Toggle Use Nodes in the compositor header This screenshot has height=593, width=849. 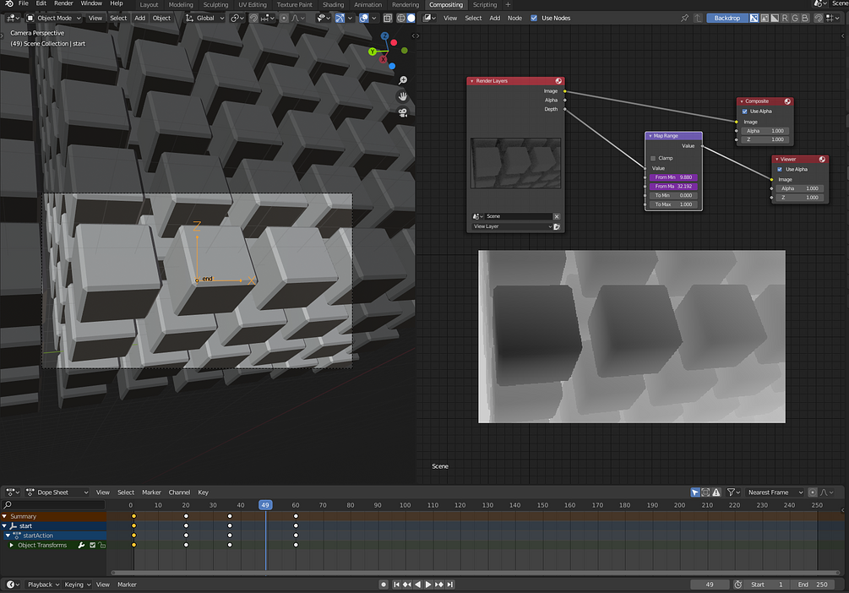tap(534, 17)
